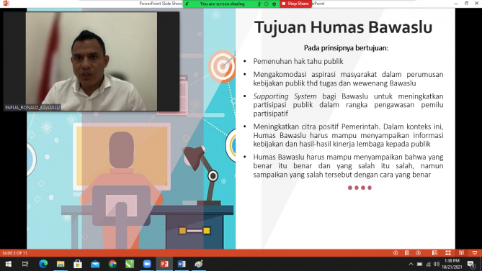This screenshot has width=482, height=271.
Task: Open the Paint palette taskbar icon
Action: point(199,264)
